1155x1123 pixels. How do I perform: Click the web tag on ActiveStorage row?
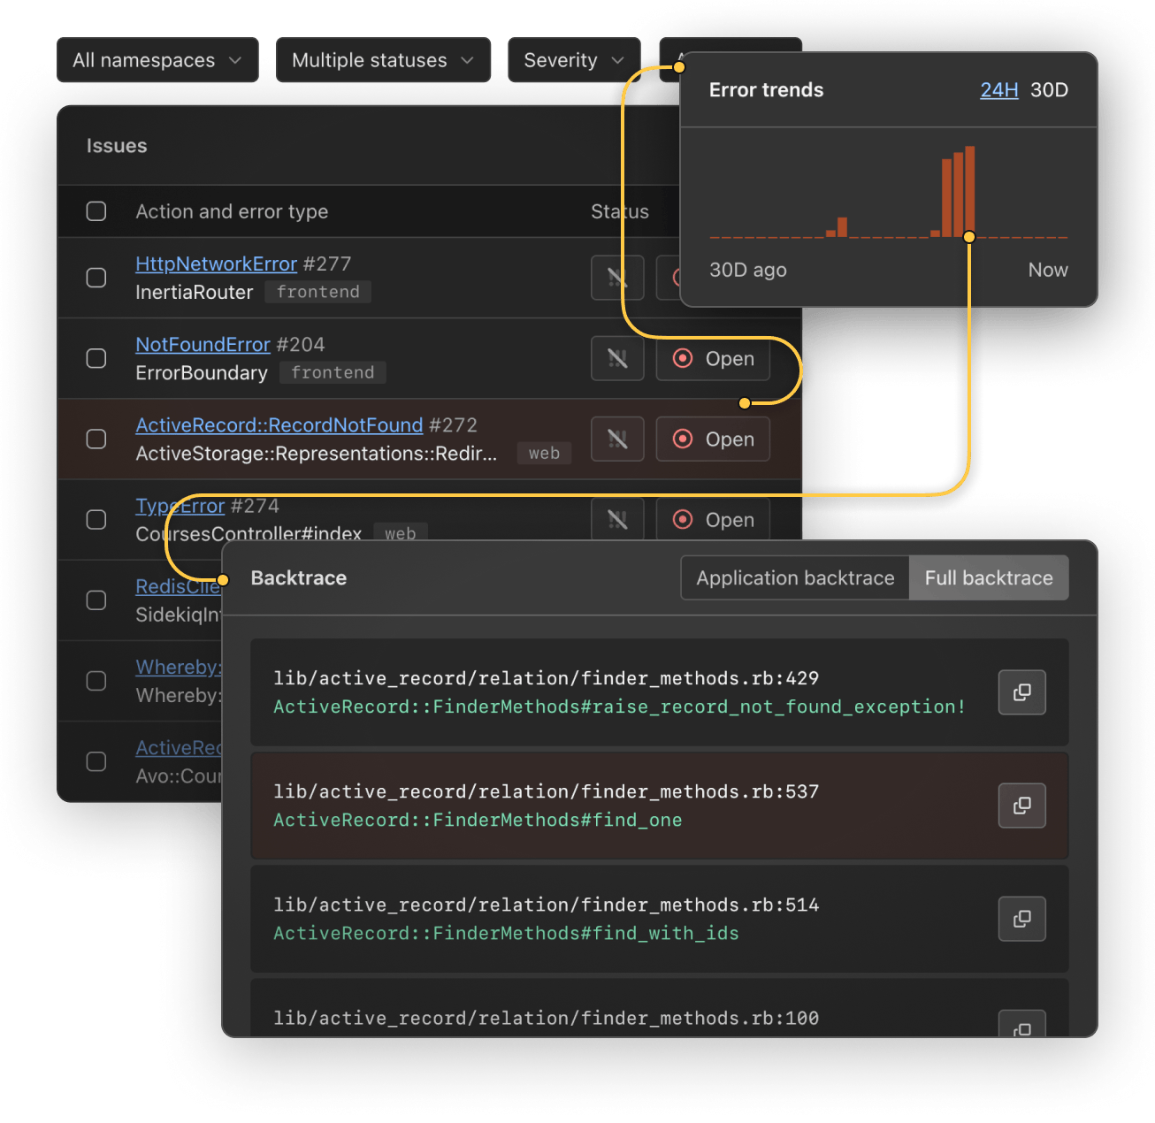coord(544,453)
